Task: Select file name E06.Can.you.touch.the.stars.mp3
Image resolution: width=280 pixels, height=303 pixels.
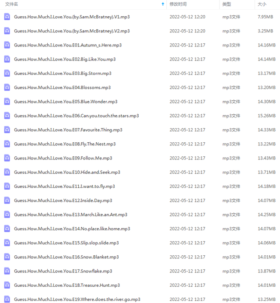Action: 77,116
